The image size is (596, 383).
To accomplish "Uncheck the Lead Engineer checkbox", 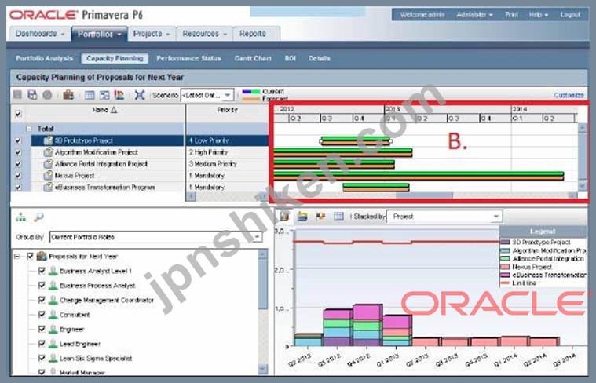I will click(42, 344).
